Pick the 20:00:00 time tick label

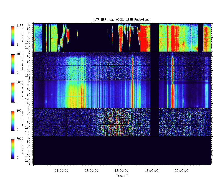pyautogui.click(x=182, y=171)
